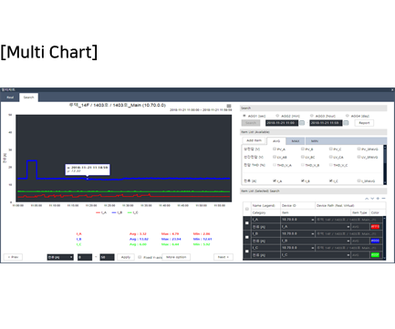Click the start datetime input field
Image resolution: width=395 pixels, height=329 pixels.
pos(282,123)
